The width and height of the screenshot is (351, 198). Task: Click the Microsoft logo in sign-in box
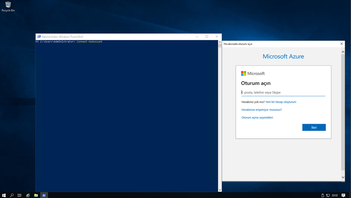(x=253, y=74)
